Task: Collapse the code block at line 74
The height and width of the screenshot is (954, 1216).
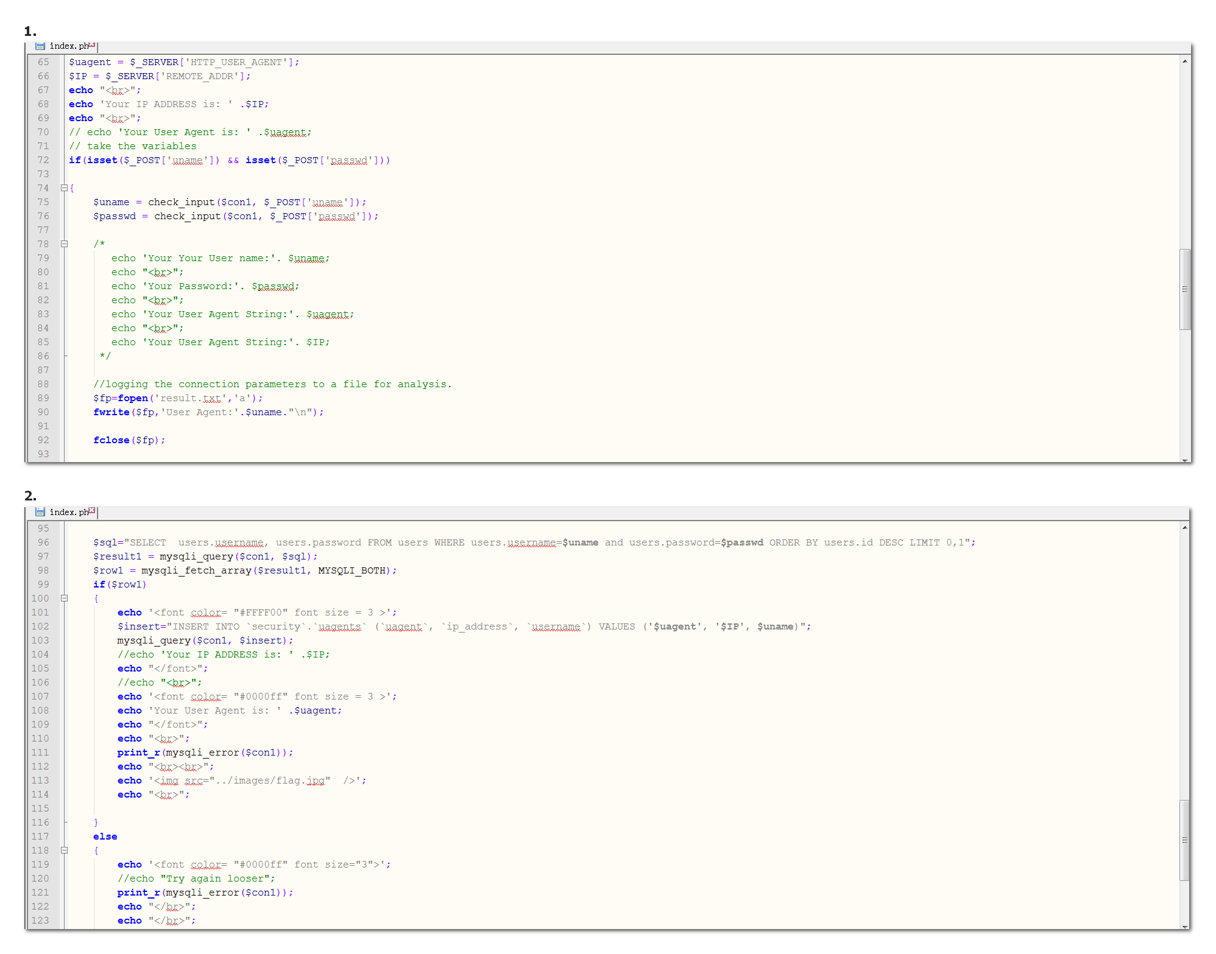Action: [x=64, y=188]
